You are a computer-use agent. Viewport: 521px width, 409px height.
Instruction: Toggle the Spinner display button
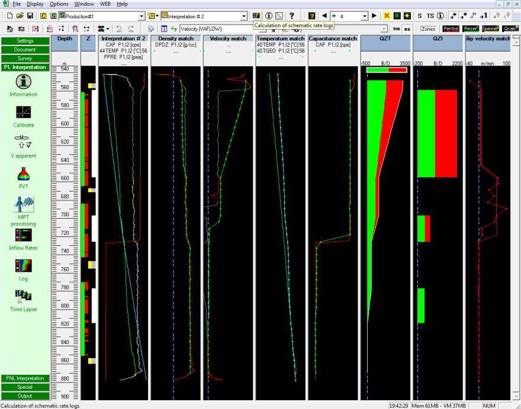(x=490, y=29)
